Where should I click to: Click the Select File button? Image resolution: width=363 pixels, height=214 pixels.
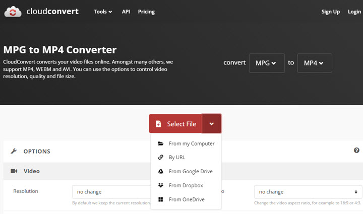pos(176,124)
